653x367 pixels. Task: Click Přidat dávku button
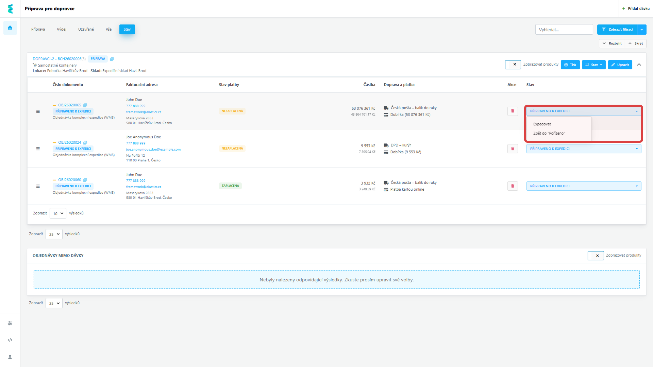tap(636, 8)
